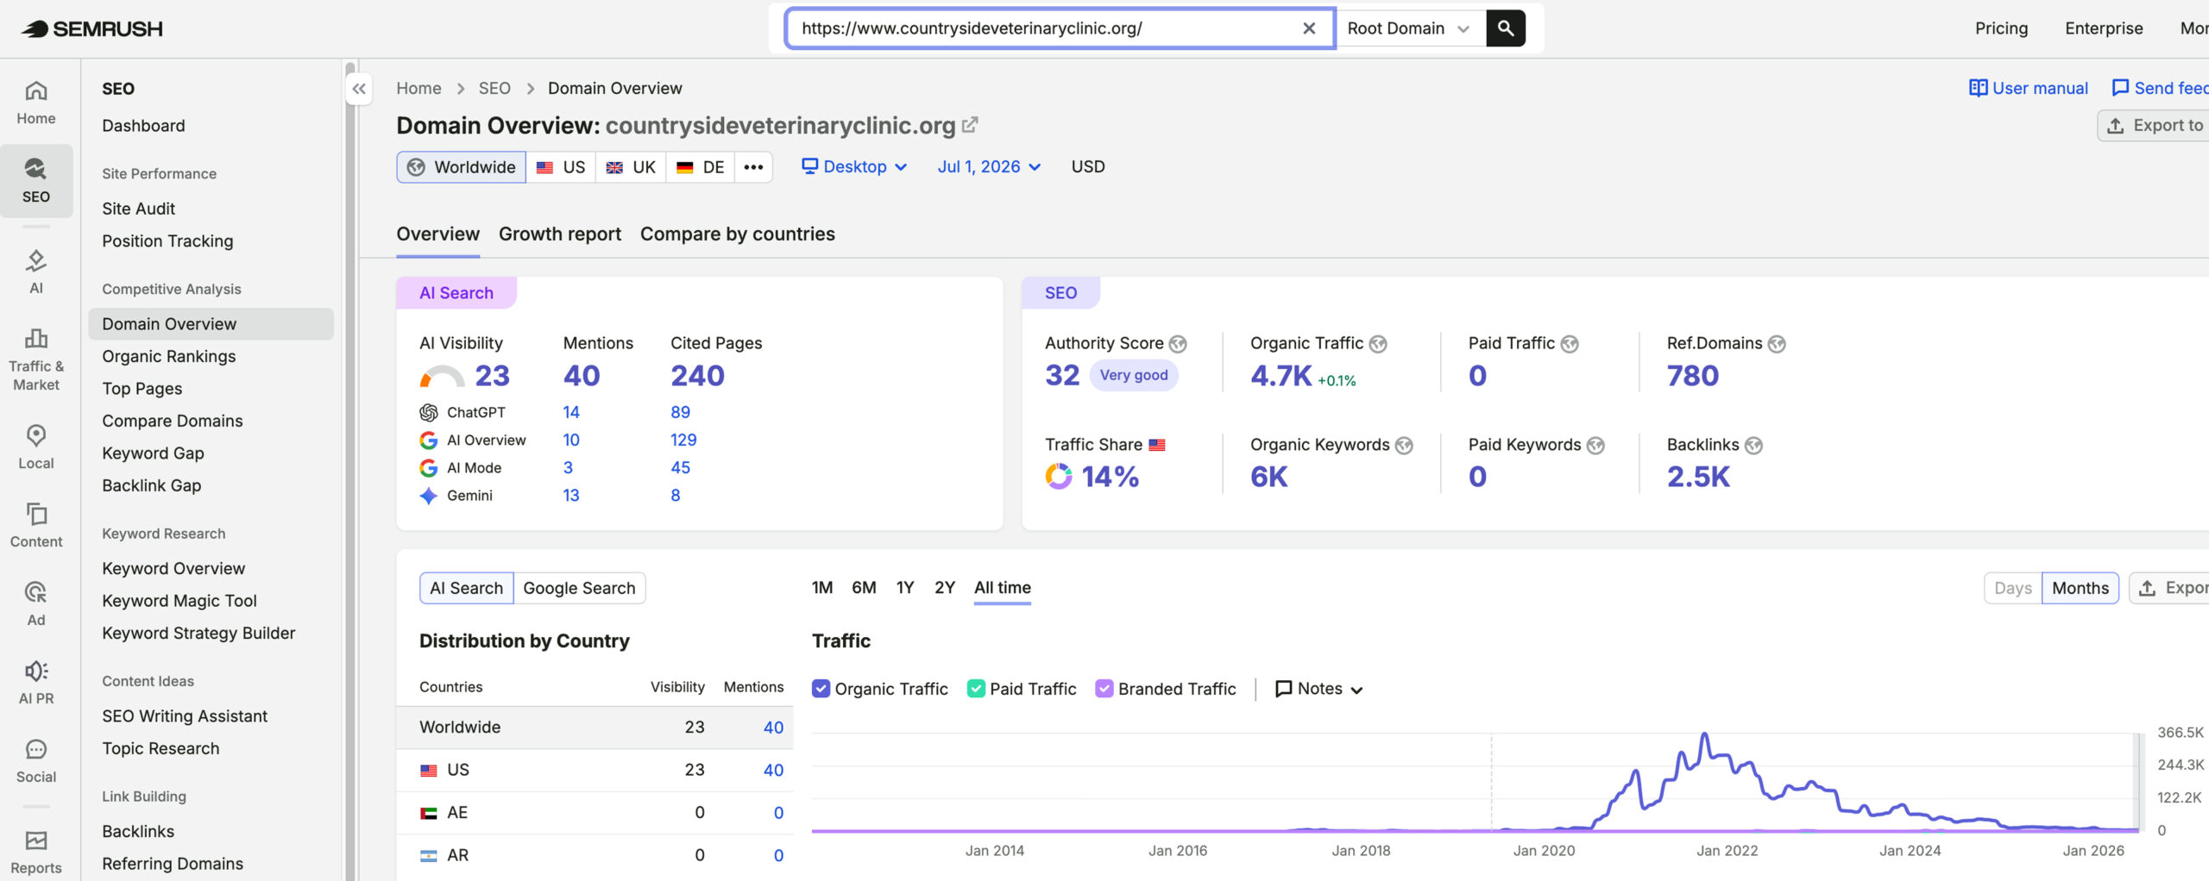
Task: Open Pricing link
Action: pyautogui.click(x=2002, y=28)
